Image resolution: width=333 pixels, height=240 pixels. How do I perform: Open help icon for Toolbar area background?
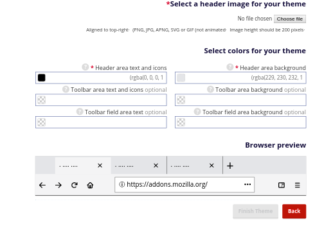(210, 89)
